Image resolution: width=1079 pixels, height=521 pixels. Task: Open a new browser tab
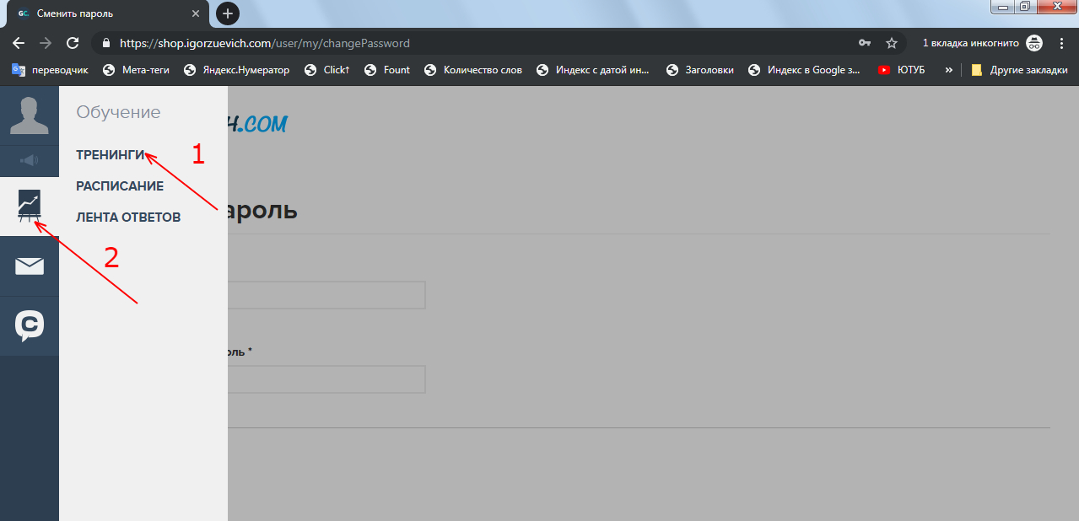coord(227,13)
